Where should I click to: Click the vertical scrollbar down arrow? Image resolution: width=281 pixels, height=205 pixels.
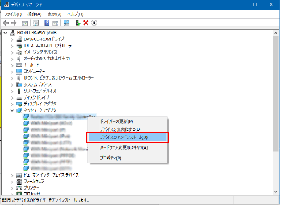click(x=276, y=192)
